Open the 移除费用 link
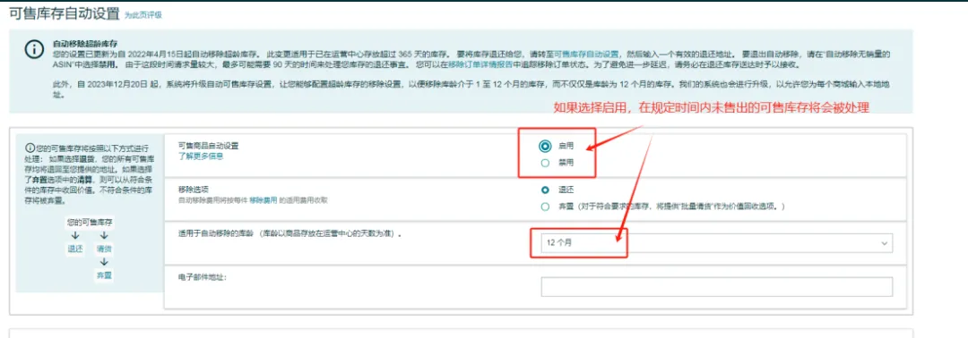This screenshot has width=968, height=338. [263, 200]
